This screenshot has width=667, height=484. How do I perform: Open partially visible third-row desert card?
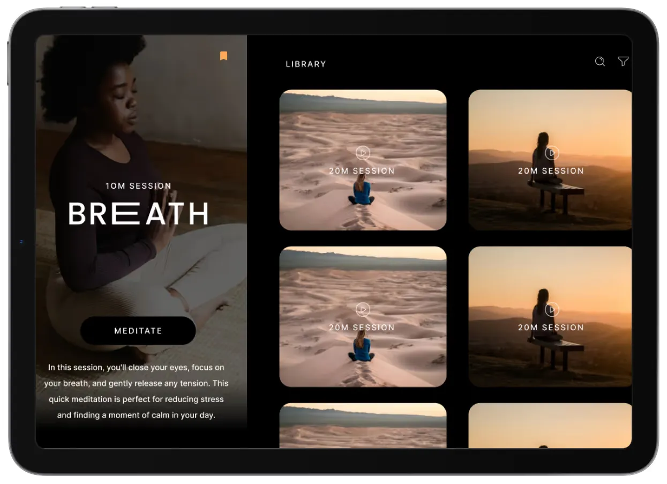point(363,426)
